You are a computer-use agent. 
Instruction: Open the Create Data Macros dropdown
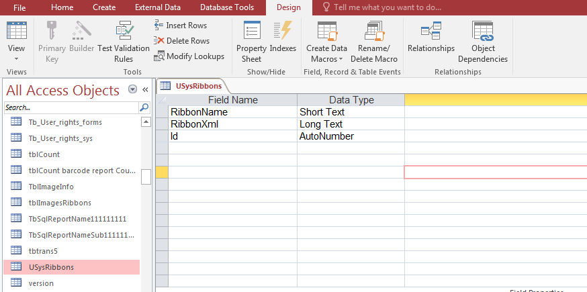[x=326, y=54]
